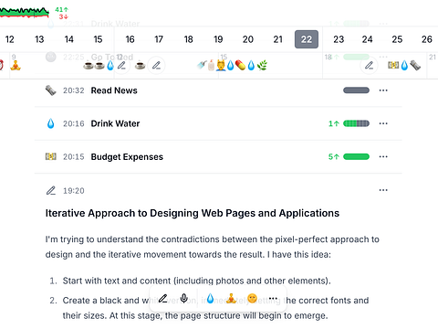The width and height of the screenshot is (438, 329).
Task: Click the note pencil icon at 19:20
Action: pyautogui.click(x=51, y=190)
